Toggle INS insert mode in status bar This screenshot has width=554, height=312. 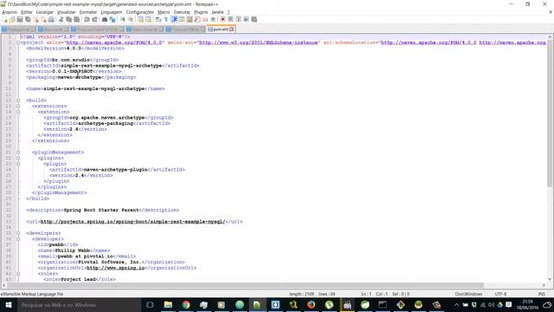point(541,294)
